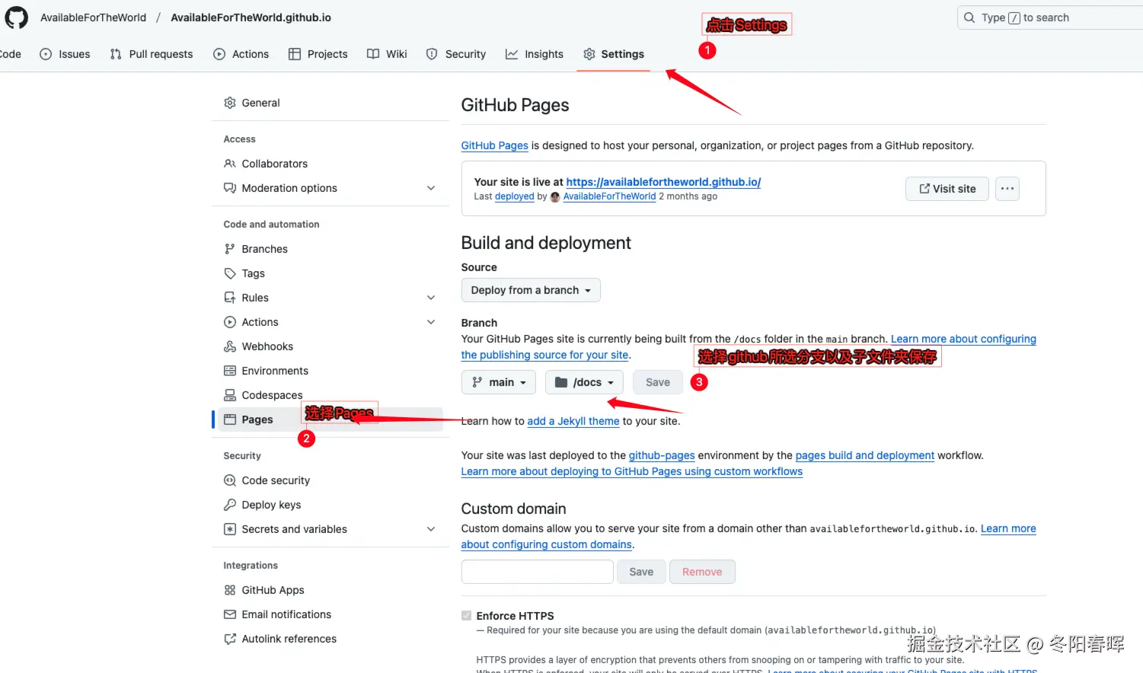
Task: Click the Branches git-branch icon
Action: coord(230,249)
